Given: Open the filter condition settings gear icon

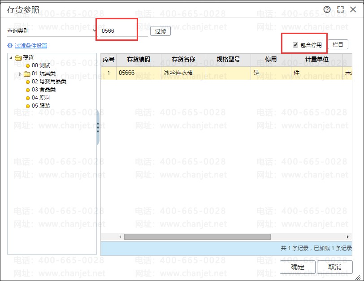Looking at the screenshot, I should pyautogui.click(x=9, y=45).
